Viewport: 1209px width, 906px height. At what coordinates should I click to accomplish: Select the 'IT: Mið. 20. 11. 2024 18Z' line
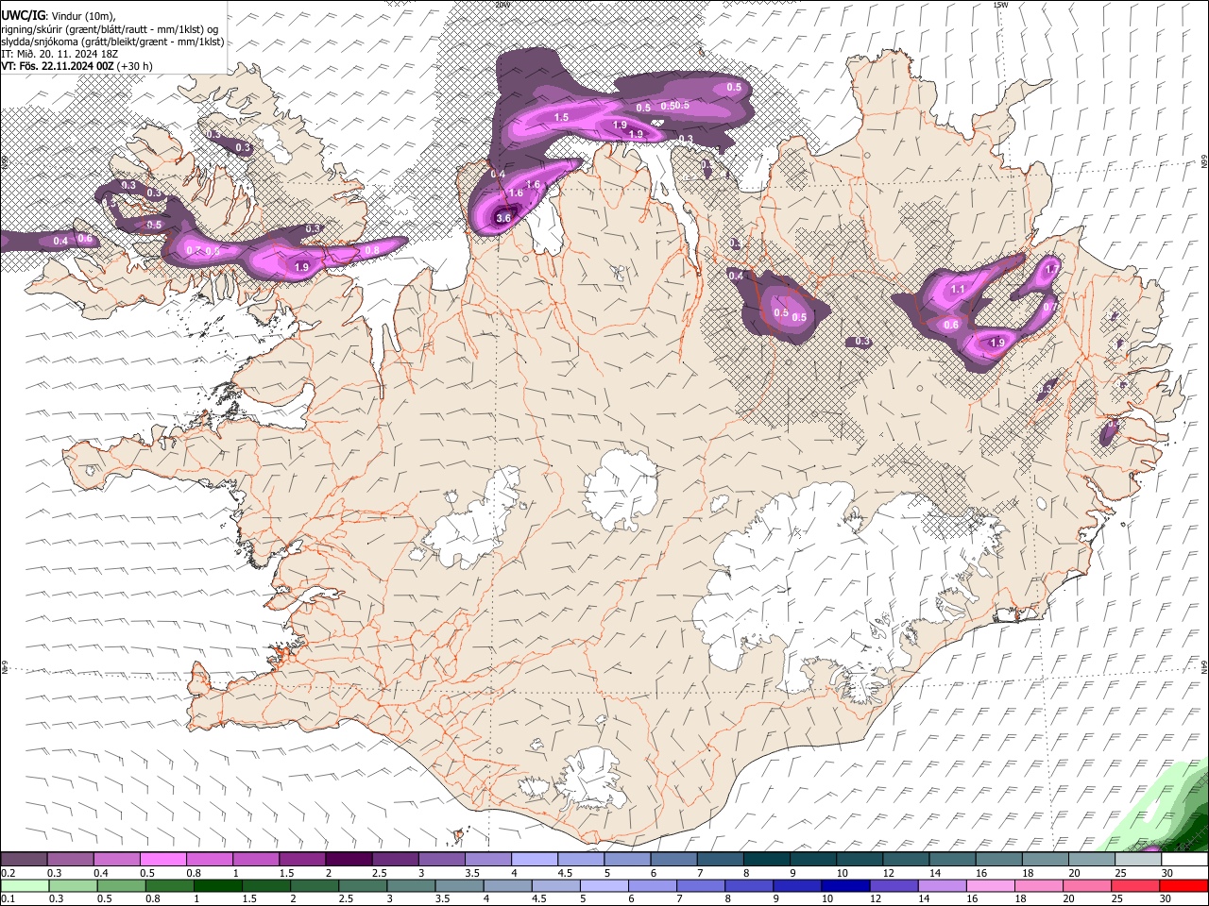60,54
